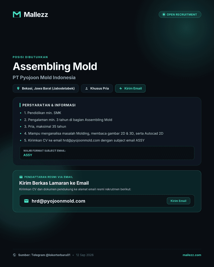
Task: Open the mailezz.com footer link
Action: [x=192, y=255]
